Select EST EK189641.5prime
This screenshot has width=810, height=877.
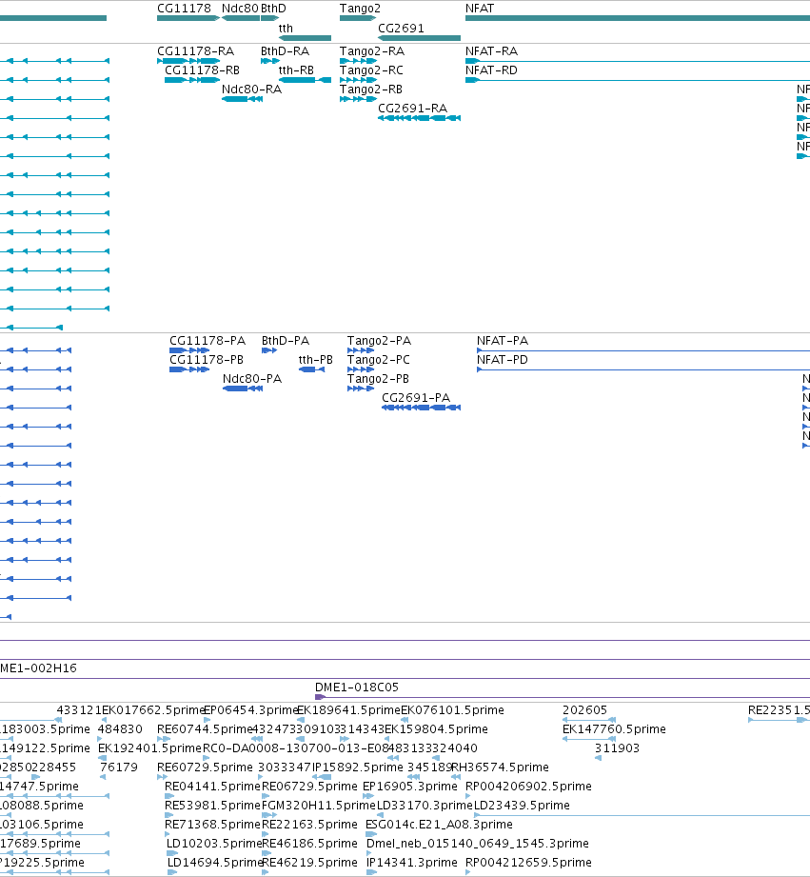[x=348, y=710]
